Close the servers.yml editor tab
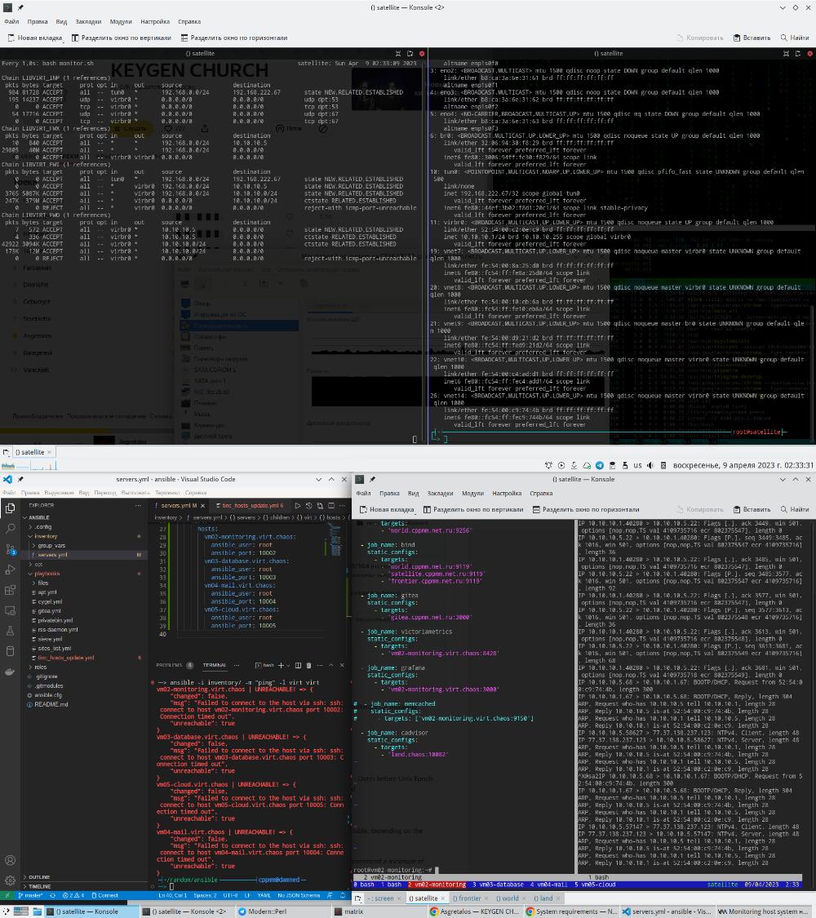 coord(203,506)
